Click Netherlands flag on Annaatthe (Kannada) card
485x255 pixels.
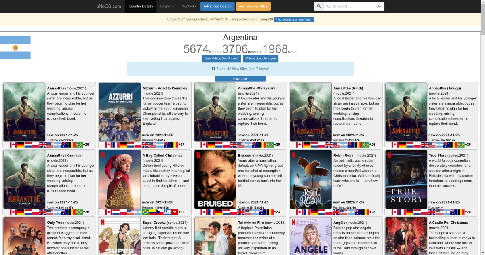point(28,212)
